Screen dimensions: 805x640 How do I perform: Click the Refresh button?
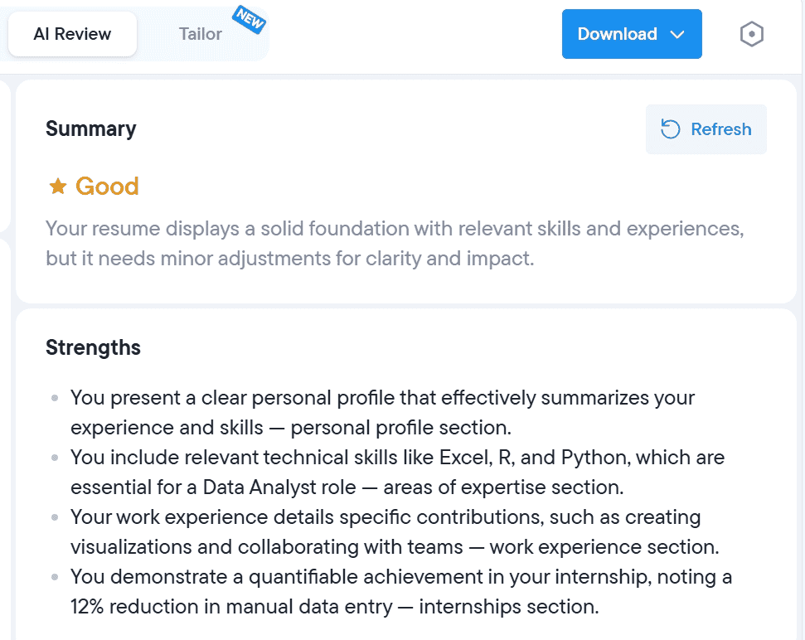(x=706, y=128)
